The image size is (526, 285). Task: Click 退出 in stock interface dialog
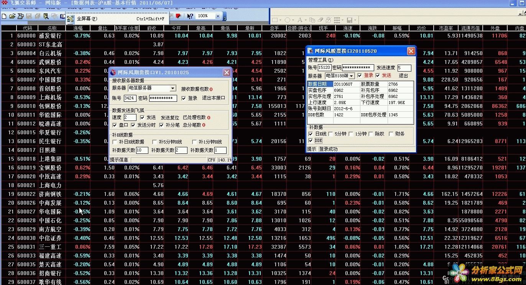pos(403,76)
